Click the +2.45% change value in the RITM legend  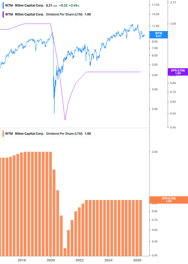pos(74,6)
